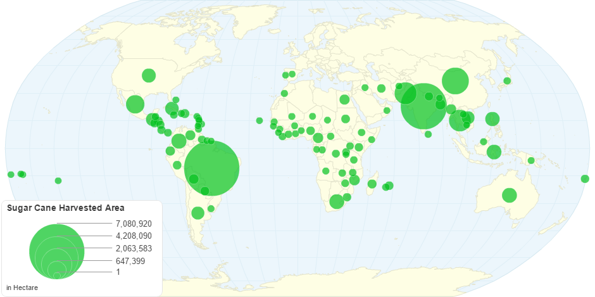Click the bubble over China
Image resolution: width=595 pixels, height=297 pixels.
(454, 80)
